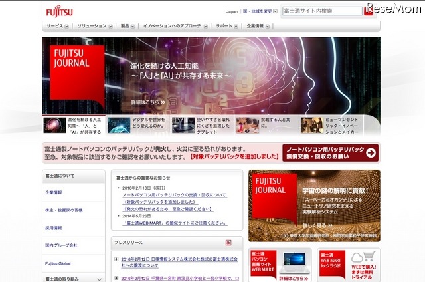Viewport: 425px width, 282px height.
Task: Expand the イノベーションへのアプローチ dropdown arrow
Action: [205, 27]
